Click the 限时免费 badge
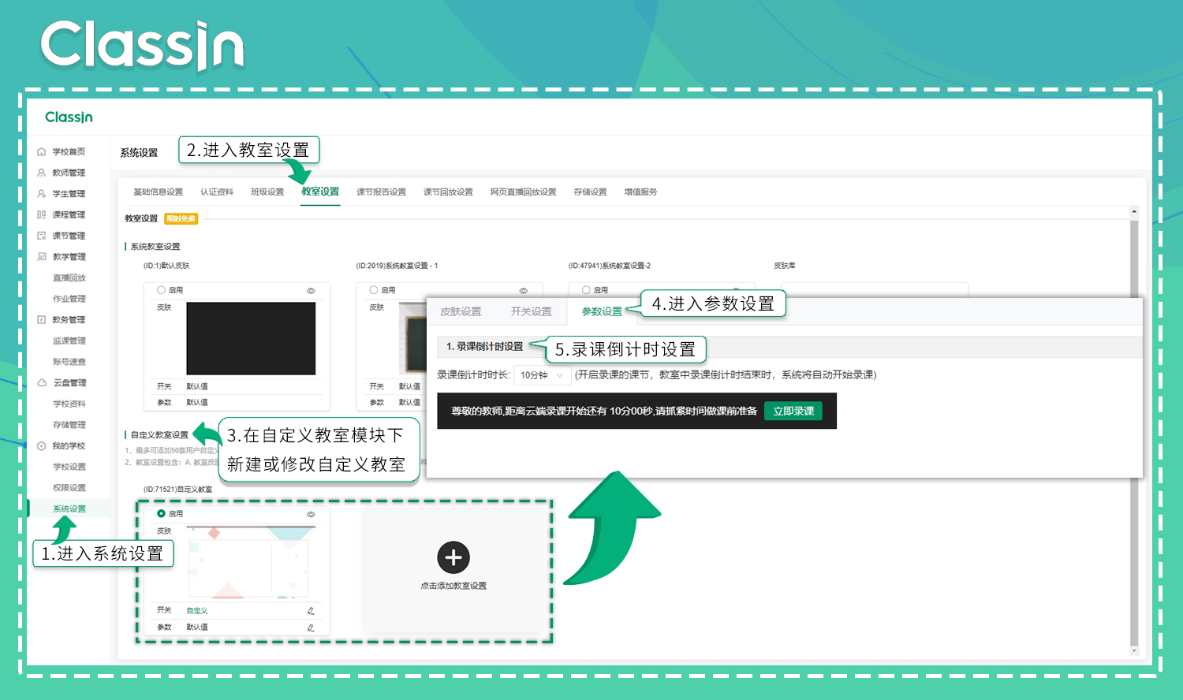Viewport: 1183px width, 700px height. [181, 219]
